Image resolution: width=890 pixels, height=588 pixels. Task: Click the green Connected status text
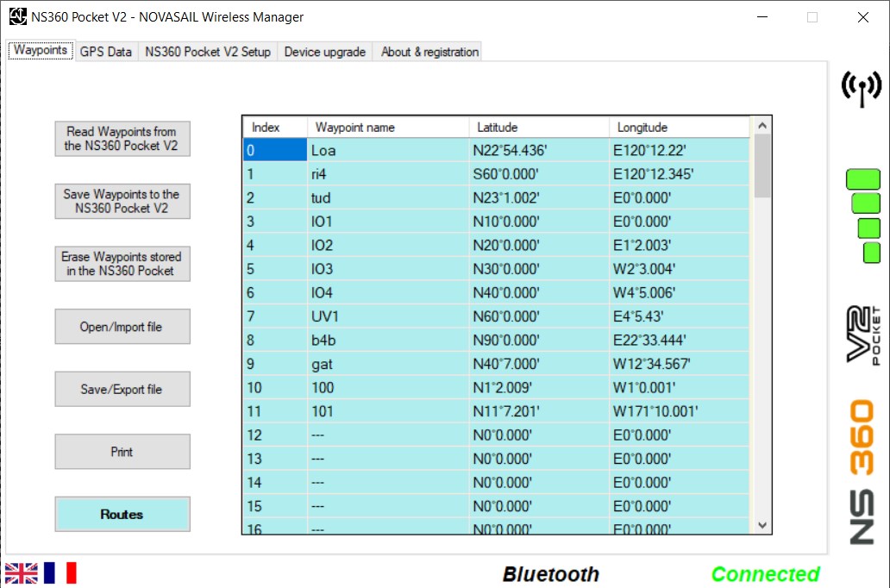click(765, 574)
